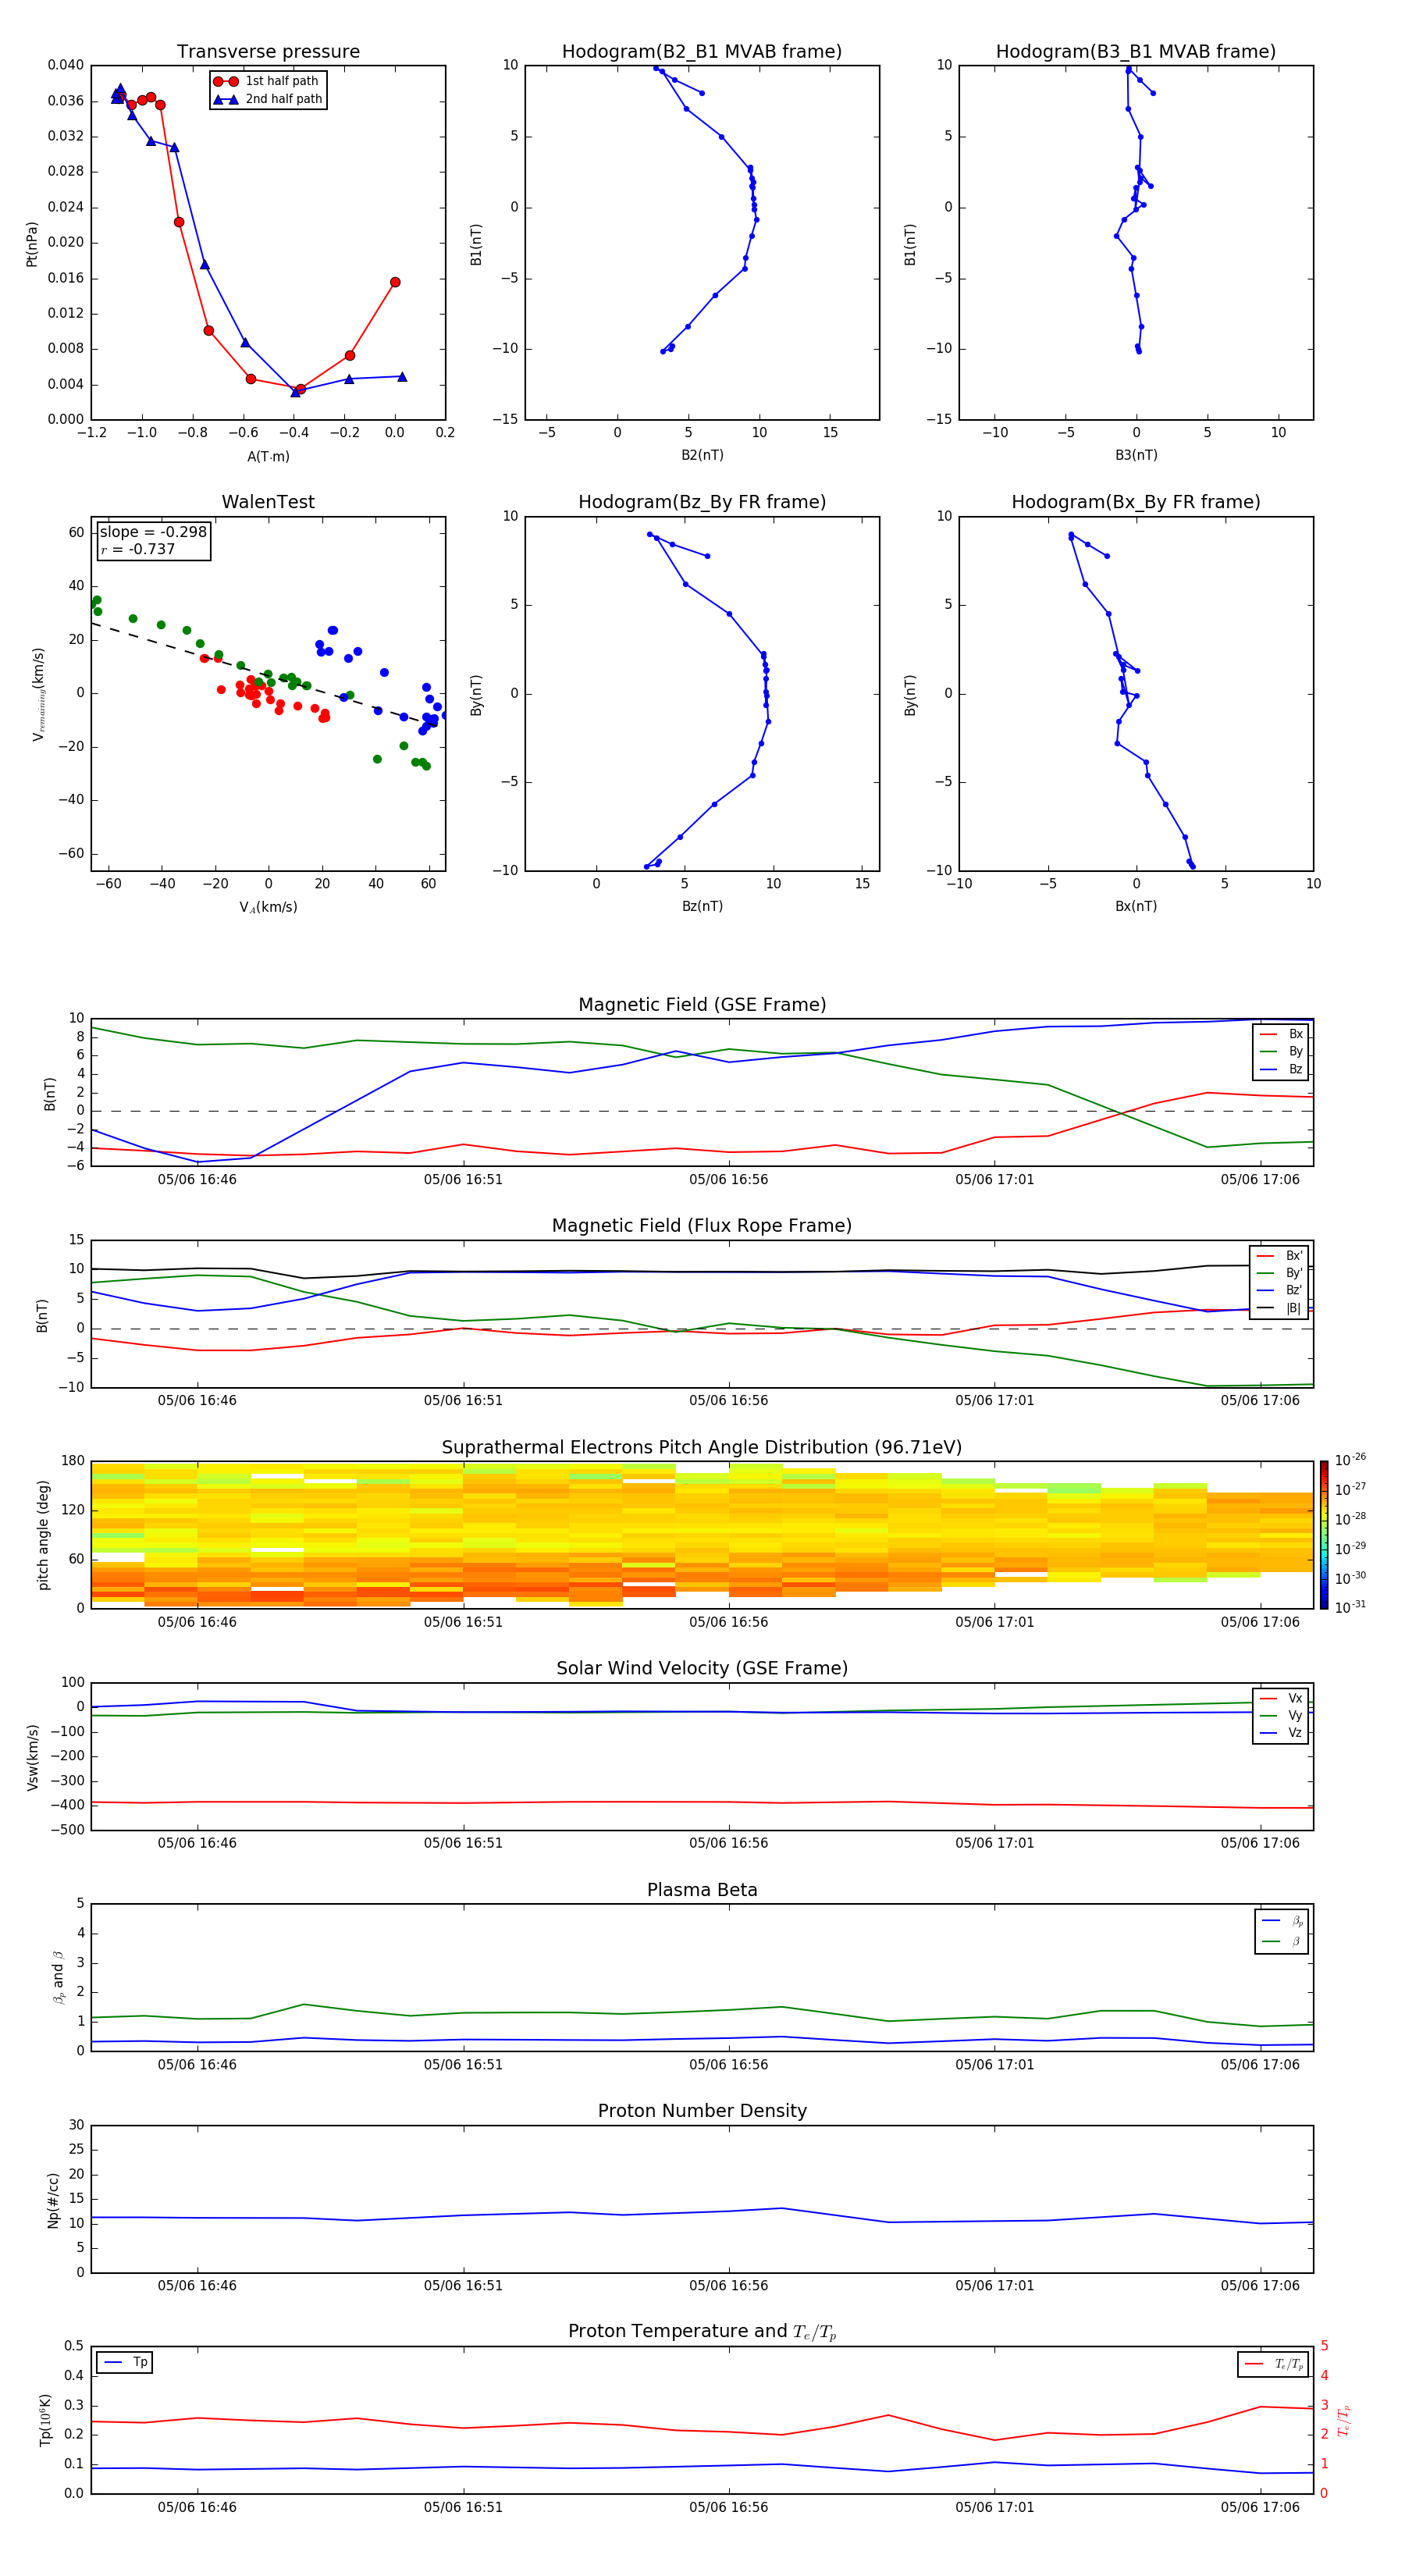Click the 'Transverse pressure' plot title

click(268, 52)
